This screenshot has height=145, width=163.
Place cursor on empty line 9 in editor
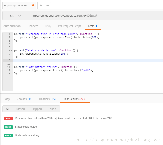tap(88, 60)
